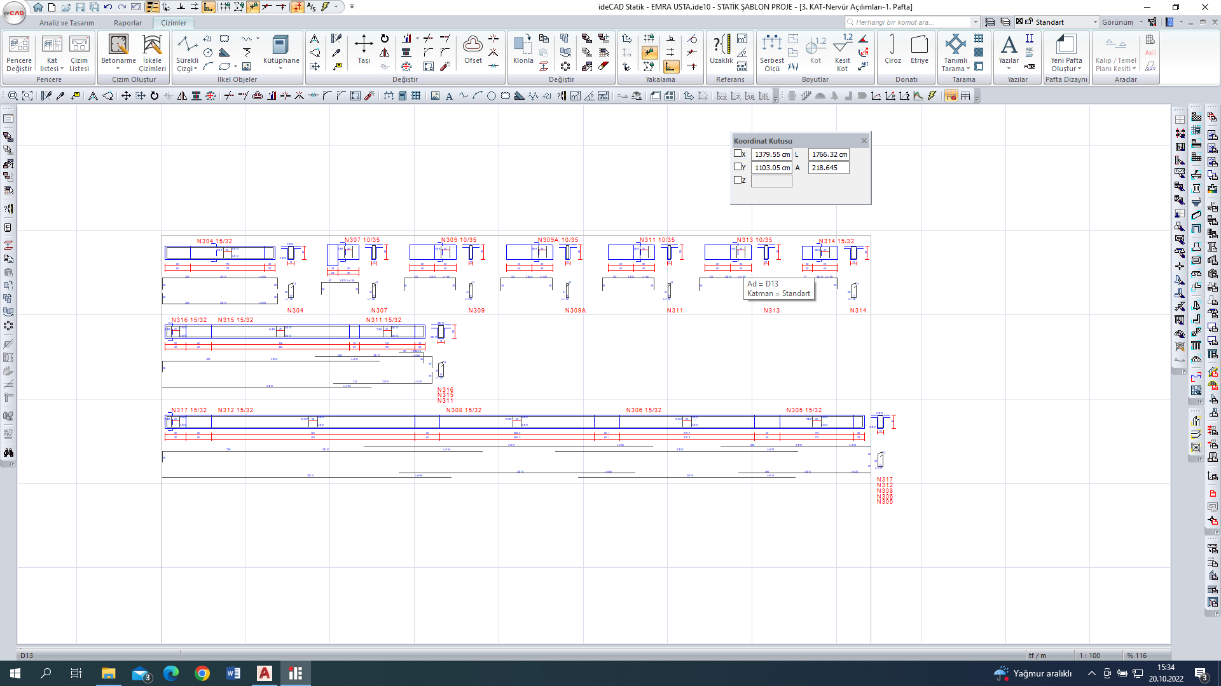Click the binoculars find icon on the left sidebar
Image resolution: width=1221 pixels, height=686 pixels.
[x=8, y=453]
